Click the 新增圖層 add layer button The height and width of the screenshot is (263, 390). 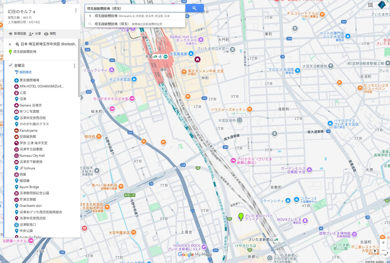[x=17, y=34]
